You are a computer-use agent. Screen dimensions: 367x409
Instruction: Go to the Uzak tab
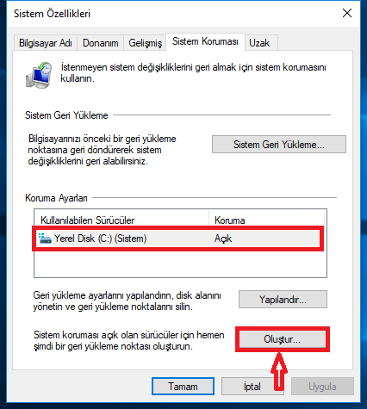pyautogui.click(x=261, y=43)
